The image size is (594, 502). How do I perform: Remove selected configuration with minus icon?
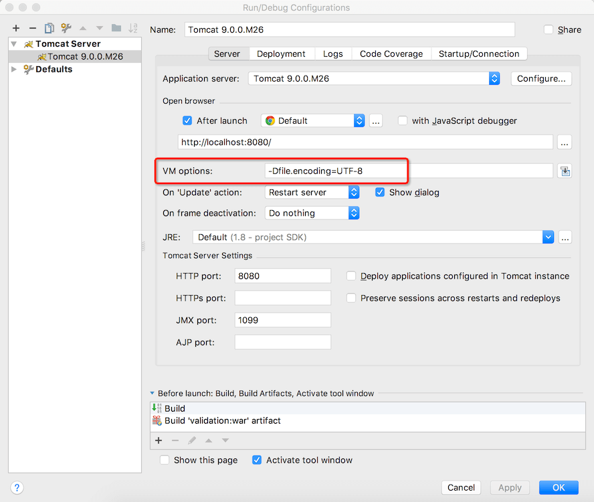coord(33,28)
